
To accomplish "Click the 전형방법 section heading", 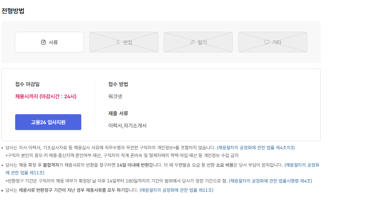I will click(x=13, y=11).
